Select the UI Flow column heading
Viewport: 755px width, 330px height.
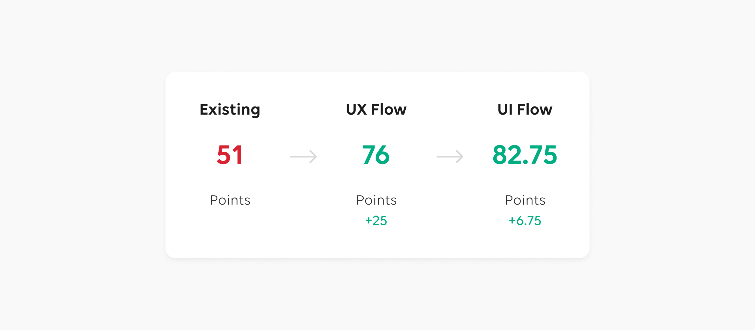(x=525, y=109)
